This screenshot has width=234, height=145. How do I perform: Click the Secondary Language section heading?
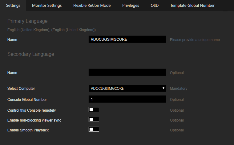pyautogui.click(x=30, y=54)
